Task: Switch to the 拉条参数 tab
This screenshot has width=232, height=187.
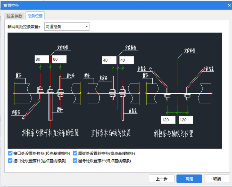Action: pos(14,16)
